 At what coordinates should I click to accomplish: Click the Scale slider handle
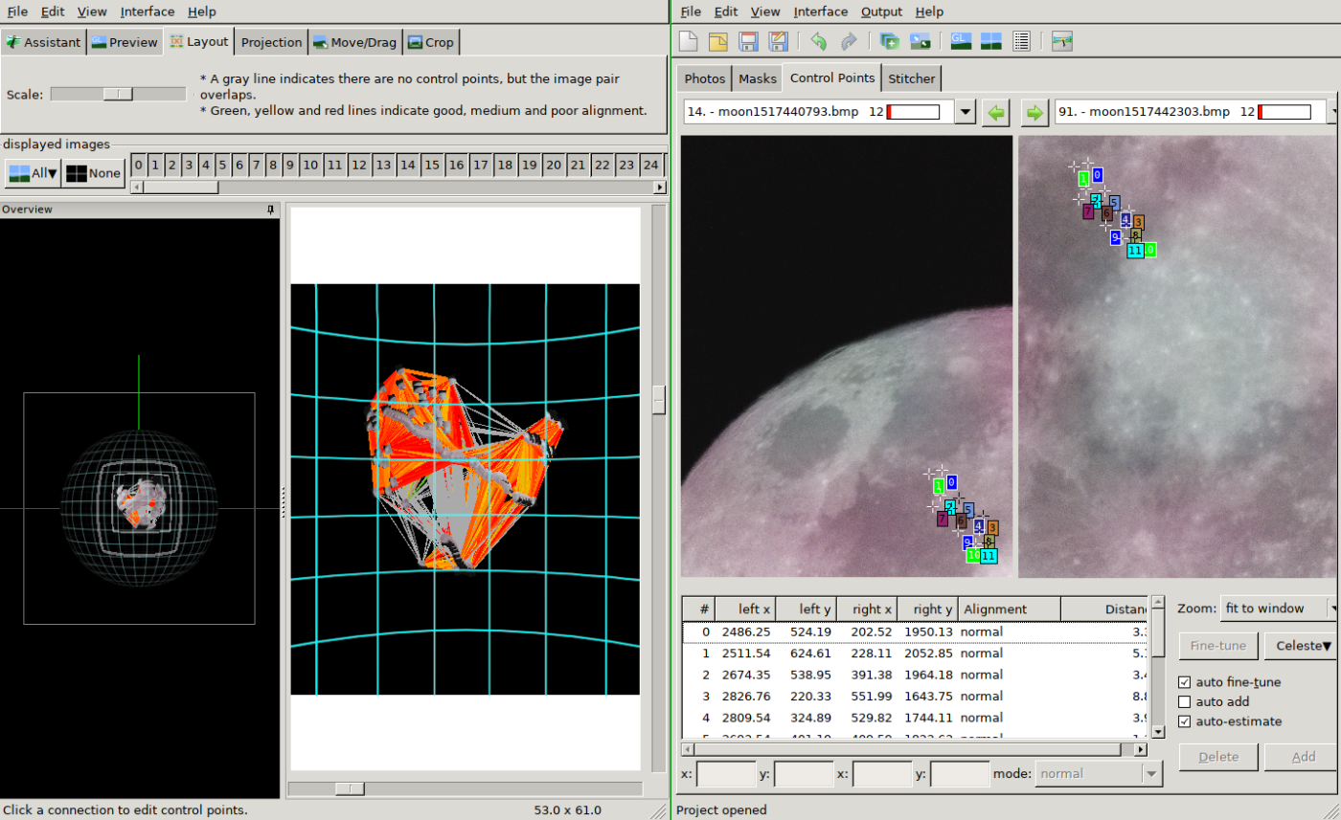coord(119,94)
